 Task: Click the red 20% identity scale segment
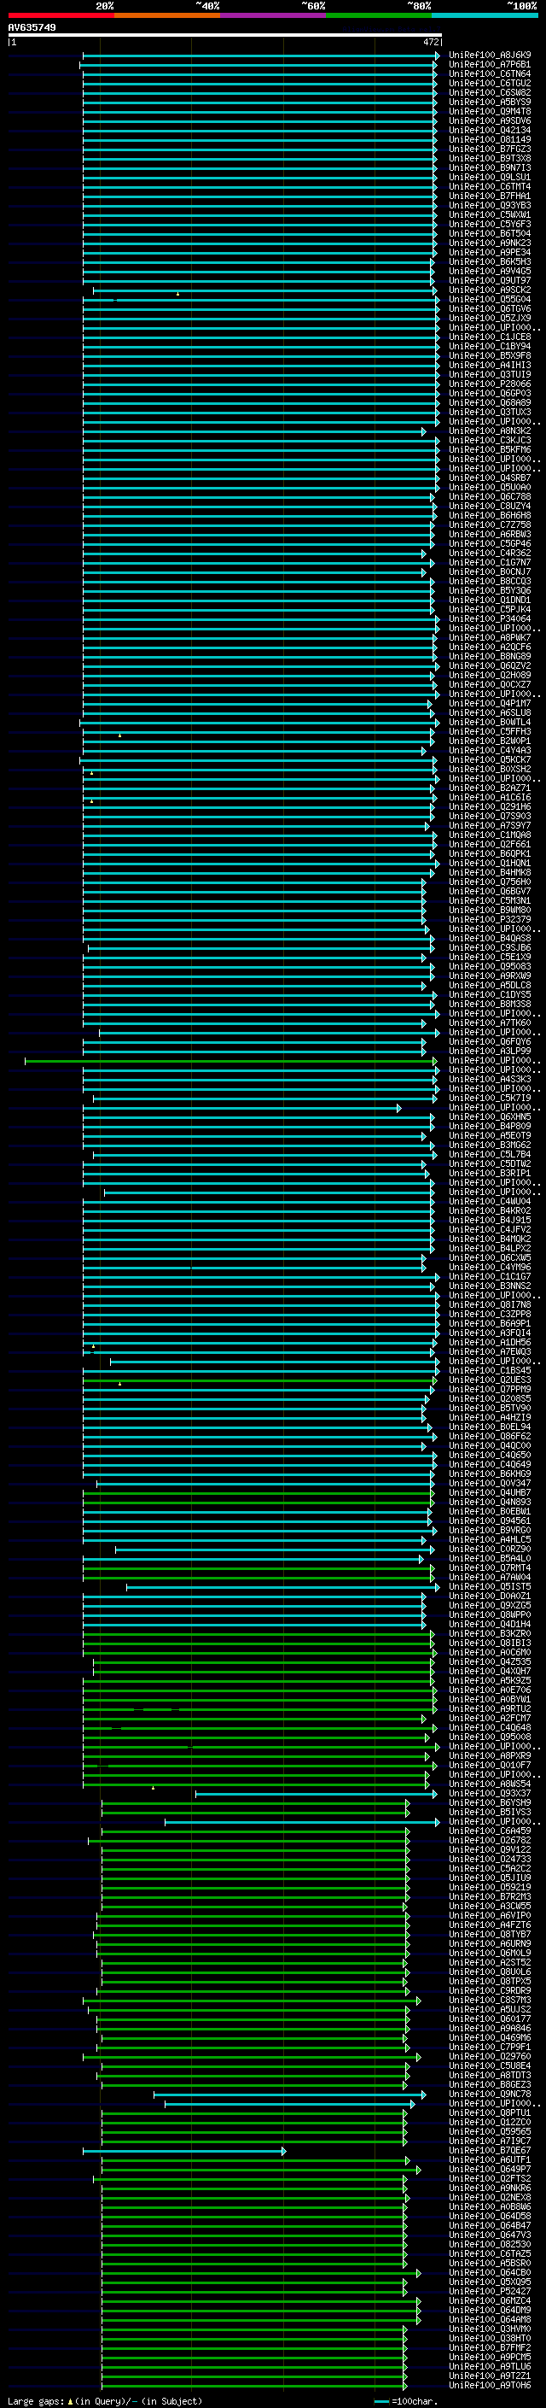coord(61,15)
